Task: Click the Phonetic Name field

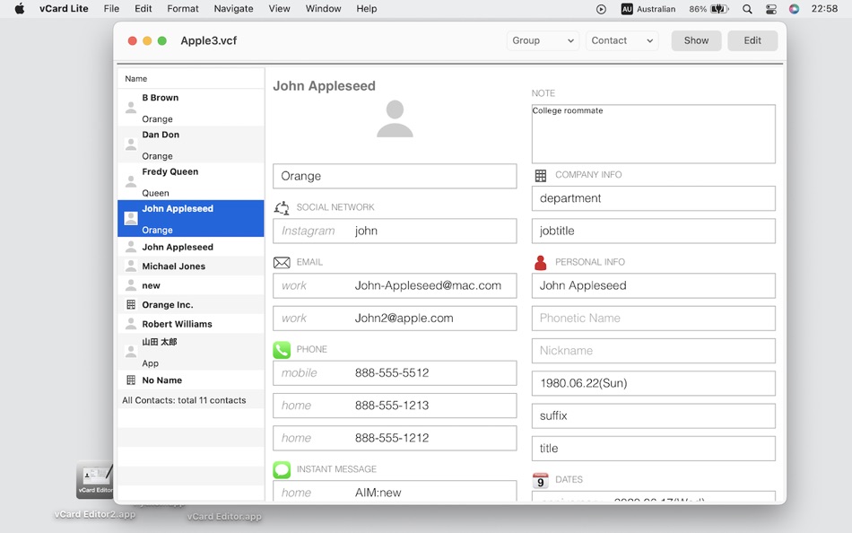Action: click(x=653, y=319)
